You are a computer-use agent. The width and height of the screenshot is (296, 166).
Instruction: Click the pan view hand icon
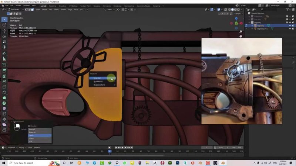pyautogui.click(x=240, y=36)
